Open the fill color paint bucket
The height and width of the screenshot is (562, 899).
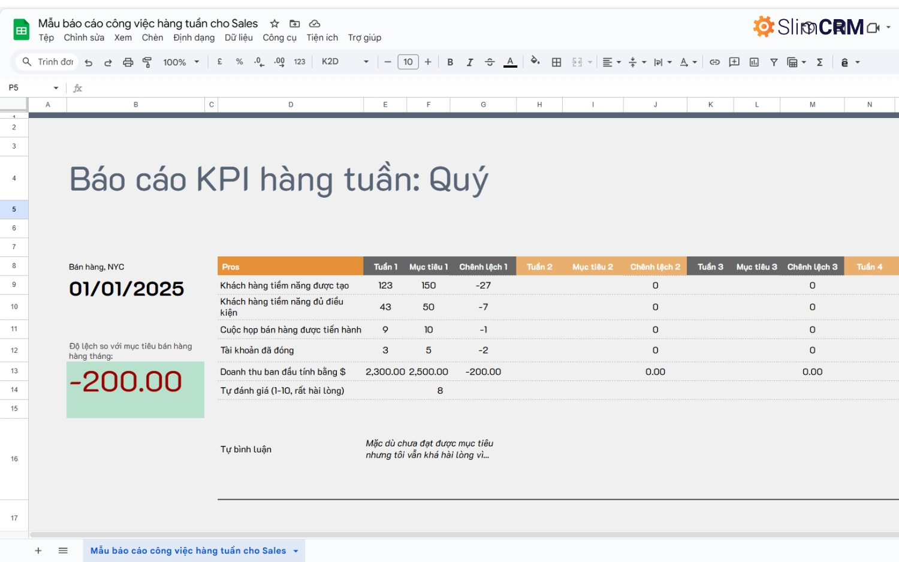[x=535, y=62]
